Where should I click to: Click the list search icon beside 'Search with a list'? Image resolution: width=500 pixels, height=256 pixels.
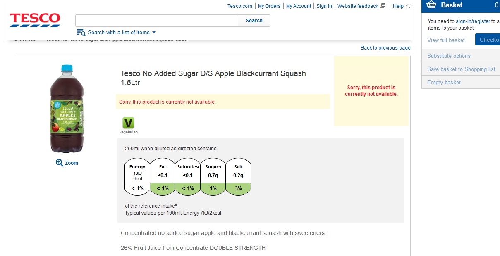pyautogui.click(x=81, y=32)
